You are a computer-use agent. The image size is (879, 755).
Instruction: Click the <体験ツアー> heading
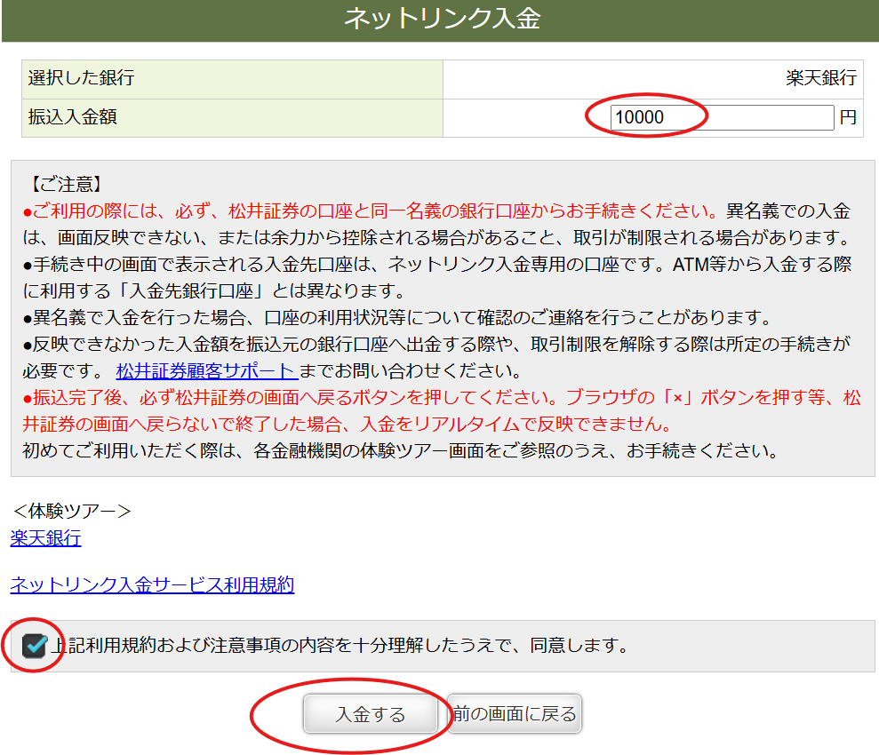[x=72, y=511]
